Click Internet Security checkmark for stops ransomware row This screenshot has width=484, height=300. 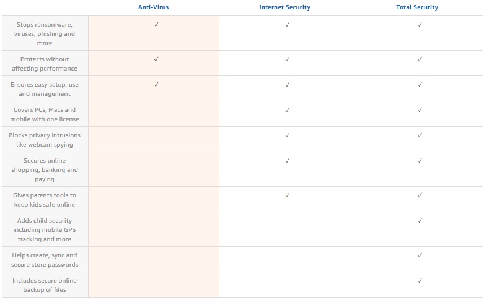point(288,24)
